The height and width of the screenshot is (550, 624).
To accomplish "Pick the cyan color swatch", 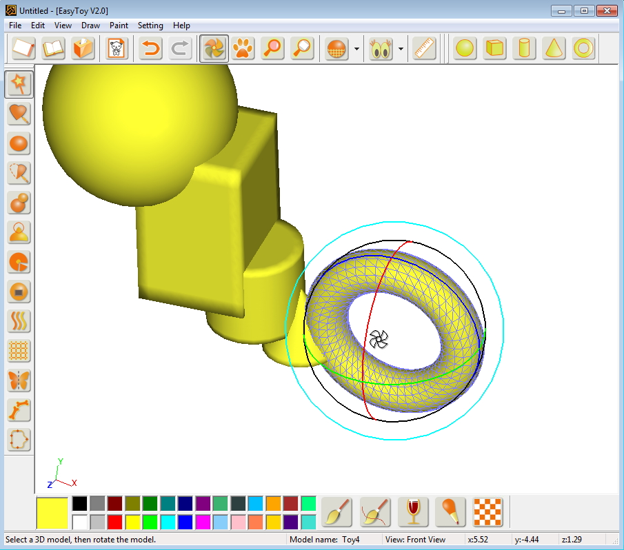I will 168,522.
